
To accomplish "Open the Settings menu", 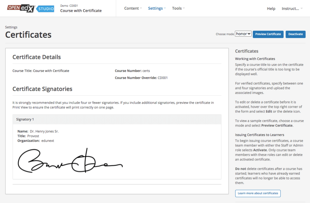I will pyautogui.click(x=157, y=8).
